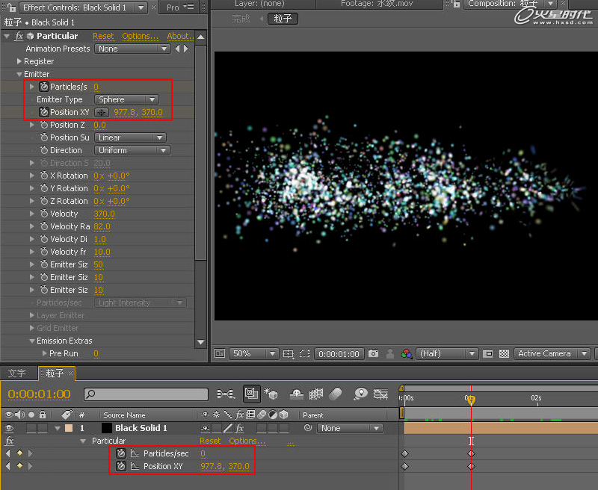Screen dimensions: 598x490
Task: Toggle the Particular fx effect switch
Action: (x=19, y=36)
